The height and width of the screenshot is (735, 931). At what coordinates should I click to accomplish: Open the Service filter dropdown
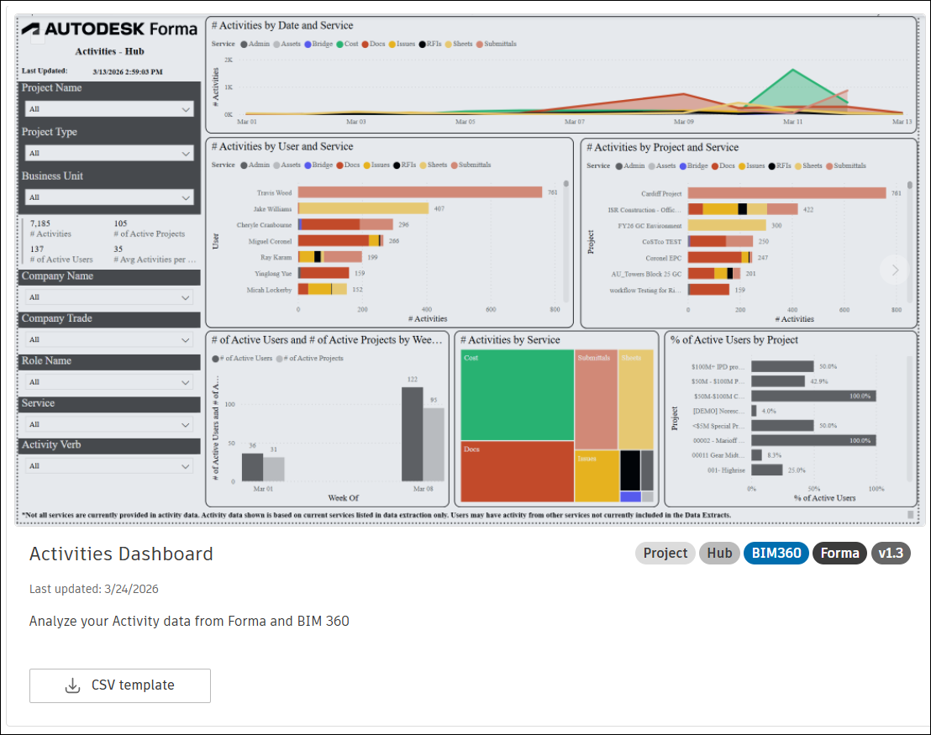(109, 424)
